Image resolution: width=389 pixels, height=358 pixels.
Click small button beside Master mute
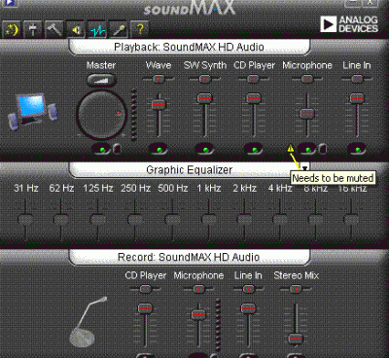[117, 149]
